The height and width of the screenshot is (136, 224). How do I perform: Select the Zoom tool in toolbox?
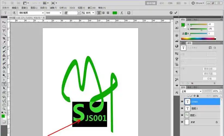(4, 109)
